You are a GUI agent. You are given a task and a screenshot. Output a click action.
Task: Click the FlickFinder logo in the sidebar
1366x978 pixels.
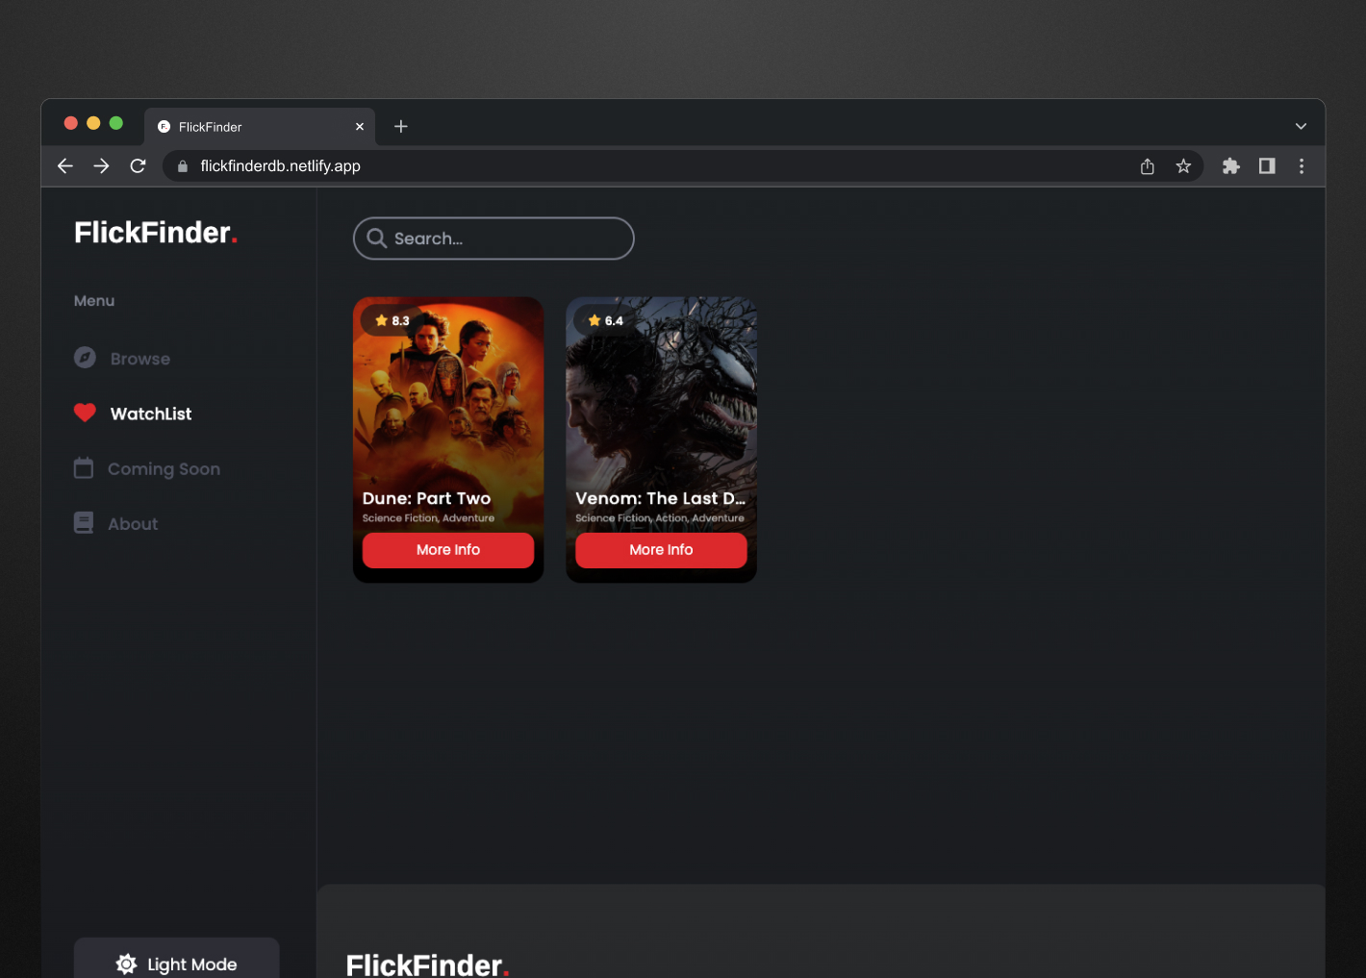pos(156,233)
